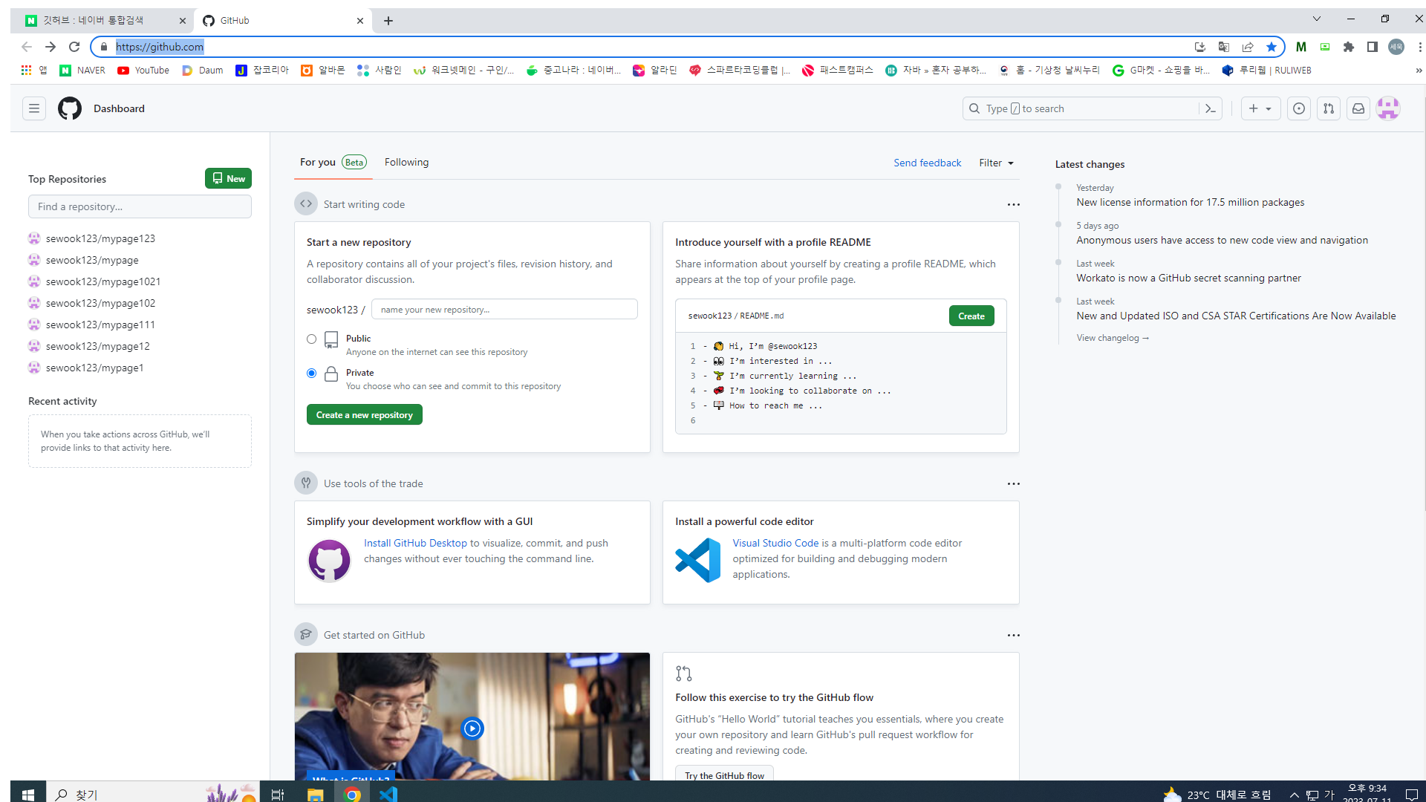Open the Visual Studio Code link
Screen dimensions: 1426x802
[775, 543]
